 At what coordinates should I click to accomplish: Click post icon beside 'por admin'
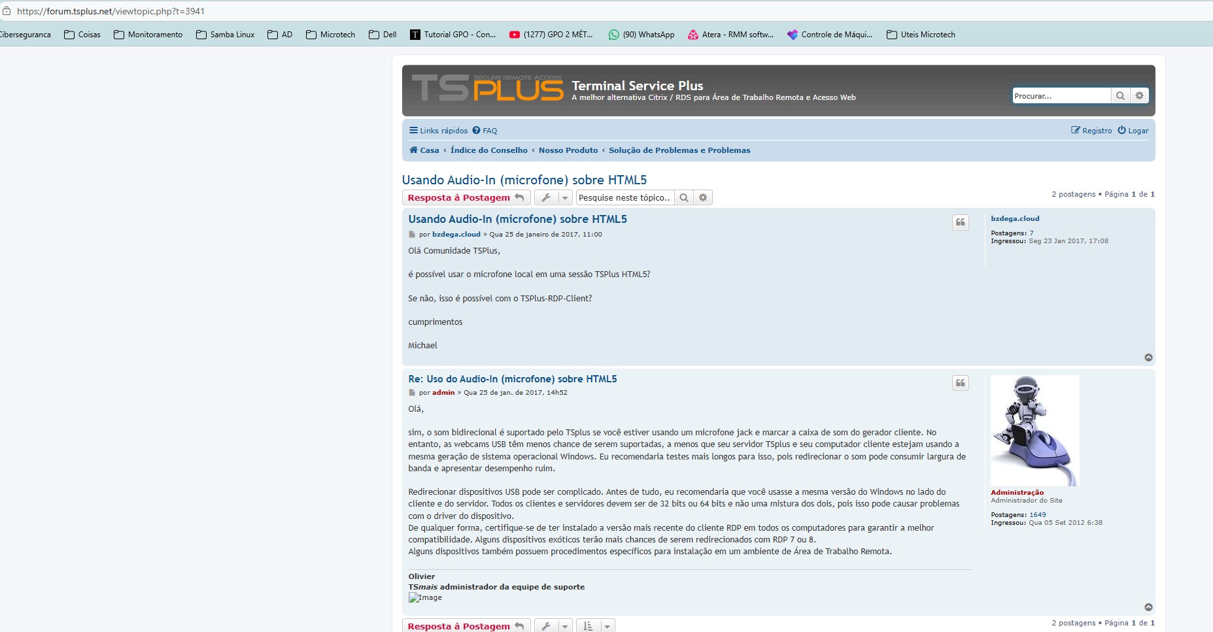(x=412, y=393)
